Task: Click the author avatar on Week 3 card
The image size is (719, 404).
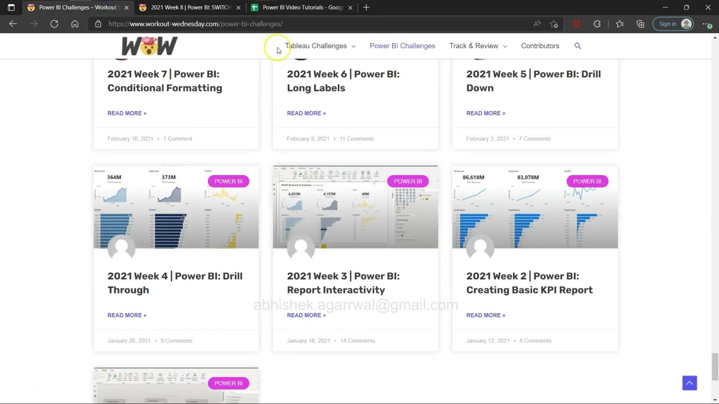Action: 301,248
